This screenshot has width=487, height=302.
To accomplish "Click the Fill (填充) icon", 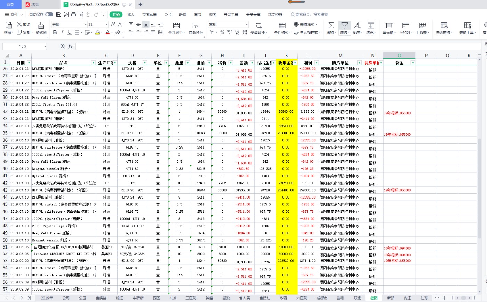I will (371, 25).
